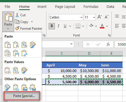Open the Fill Color dropdown arrow
The image size is (126, 102).
point(96,26)
